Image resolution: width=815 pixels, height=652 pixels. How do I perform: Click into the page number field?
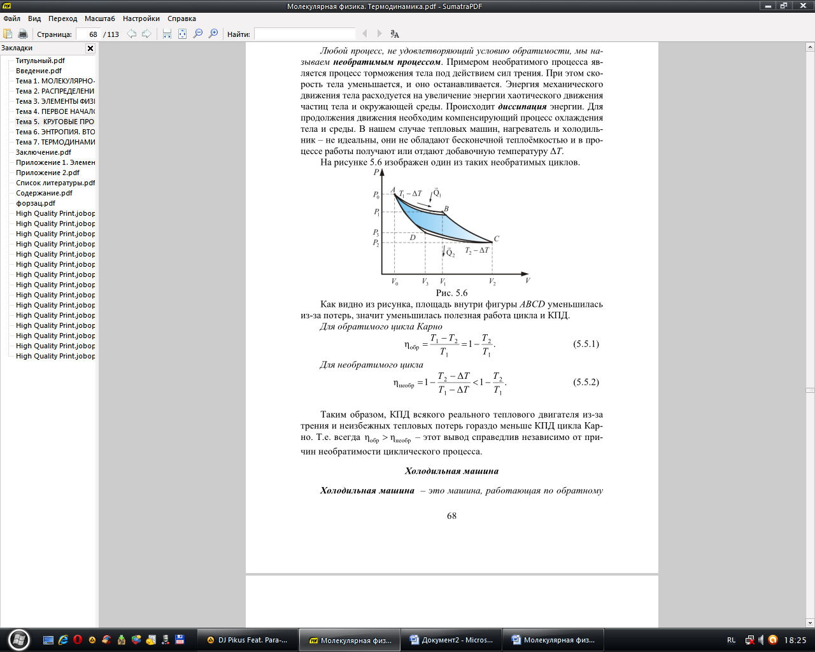pyautogui.click(x=88, y=34)
